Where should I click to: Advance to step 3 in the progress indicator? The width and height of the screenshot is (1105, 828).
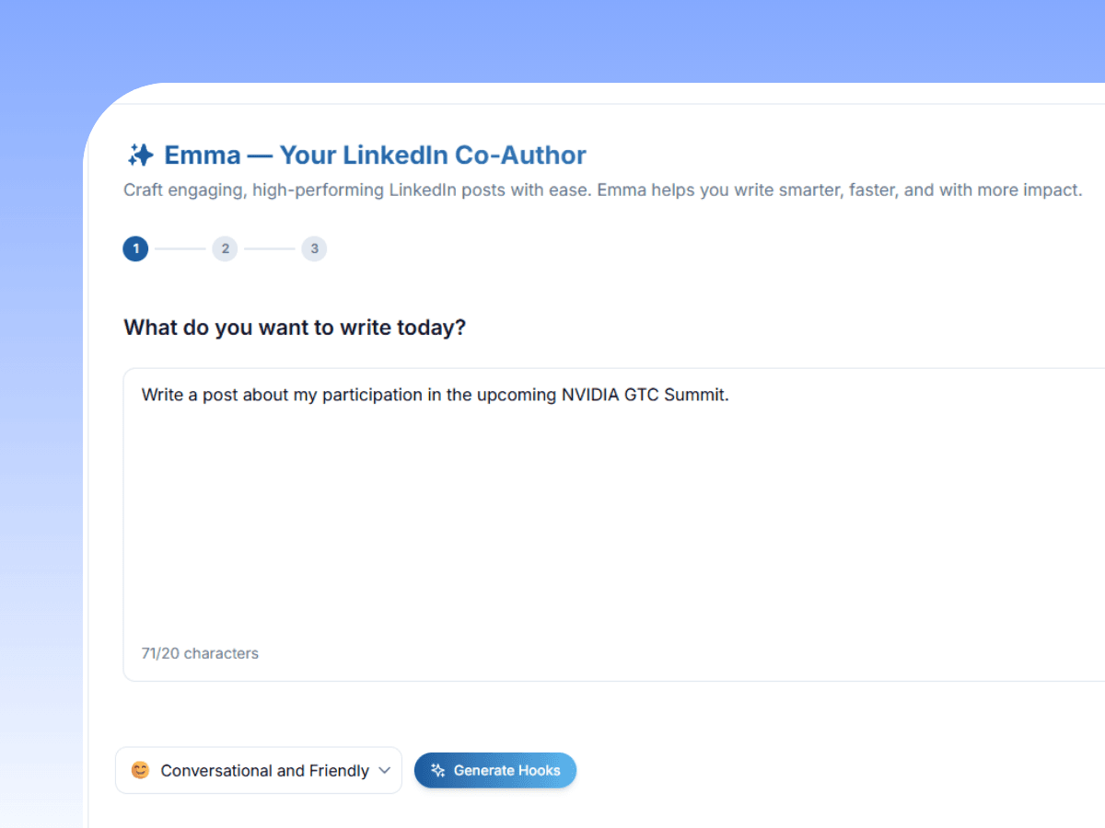point(314,248)
